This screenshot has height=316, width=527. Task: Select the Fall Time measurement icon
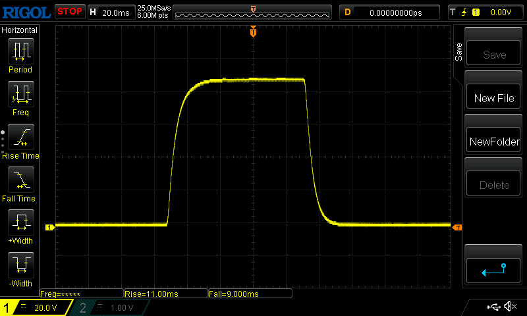pos(21,179)
